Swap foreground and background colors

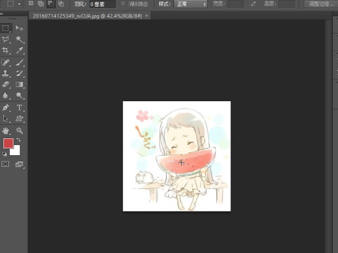point(18,139)
